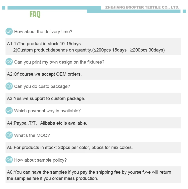Click the print own design question

tap(59, 62)
